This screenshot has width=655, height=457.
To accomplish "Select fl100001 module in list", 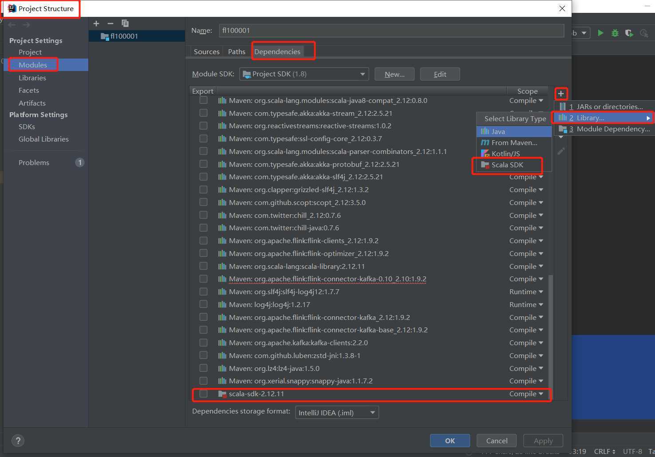I will (x=137, y=36).
